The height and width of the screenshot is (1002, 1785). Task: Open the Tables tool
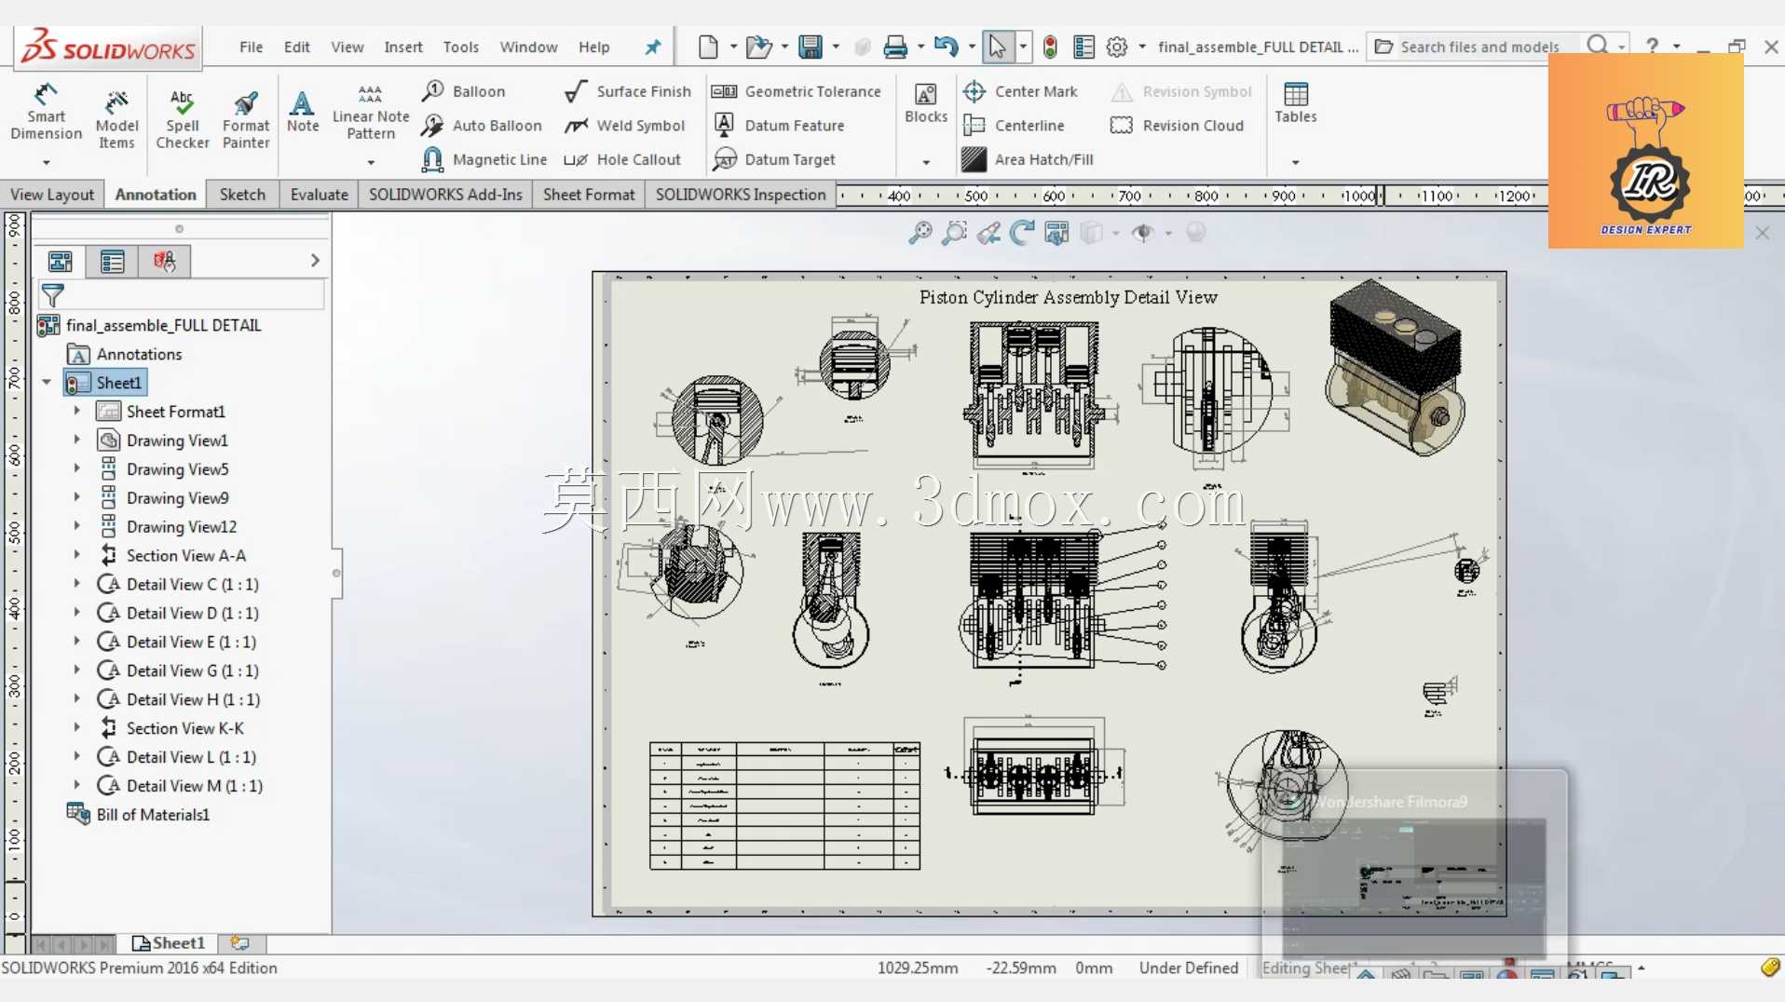[x=1296, y=102]
